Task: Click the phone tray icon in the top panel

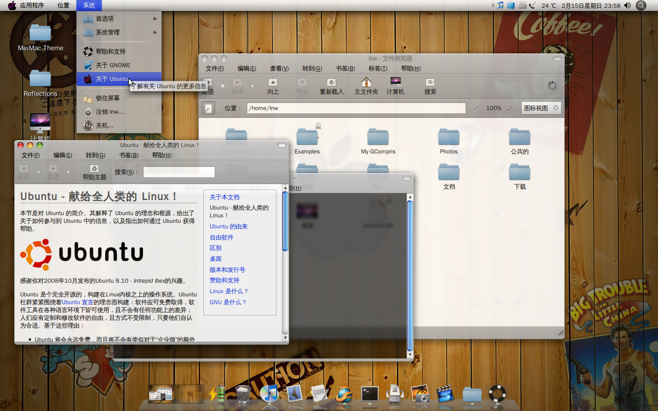Action: 532,5
